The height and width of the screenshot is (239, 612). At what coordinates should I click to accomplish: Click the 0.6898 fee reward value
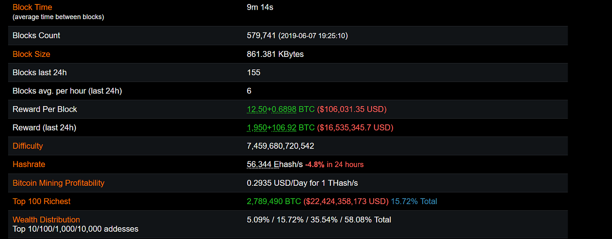pyautogui.click(x=284, y=109)
